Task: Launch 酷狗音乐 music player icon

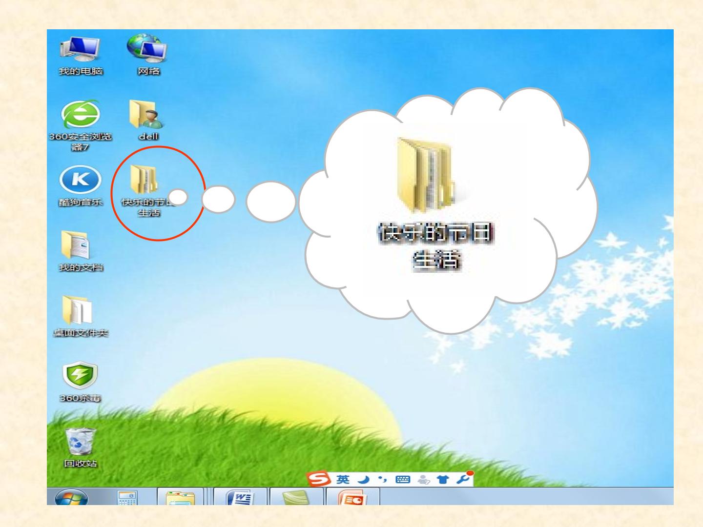Action: pos(81,187)
